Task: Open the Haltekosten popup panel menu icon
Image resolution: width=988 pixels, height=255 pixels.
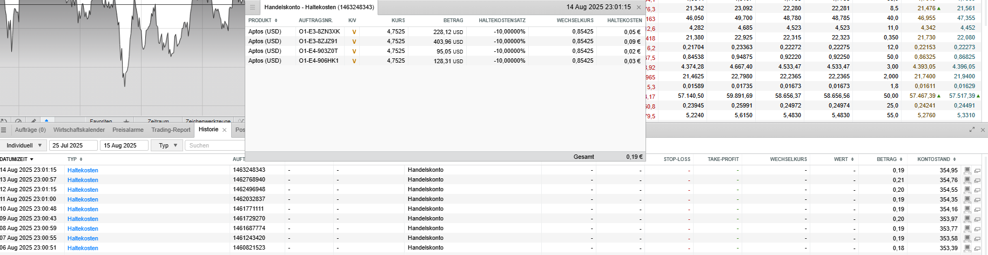Action: point(252,8)
